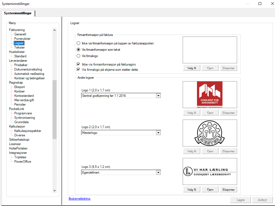
Task: Click the Godkjent for ansvarsrett logo preview
Action: pos(210,95)
